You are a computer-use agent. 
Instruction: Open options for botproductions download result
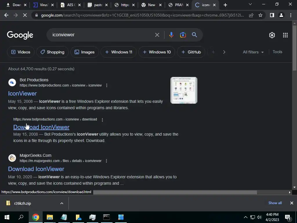pos(102,120)
